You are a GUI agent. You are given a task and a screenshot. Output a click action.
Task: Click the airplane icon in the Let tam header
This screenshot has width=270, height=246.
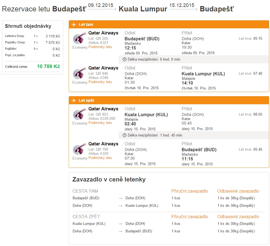[74, 24]
